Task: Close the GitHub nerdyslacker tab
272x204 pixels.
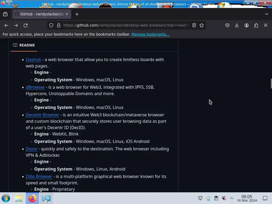Action: click(67, 14)
